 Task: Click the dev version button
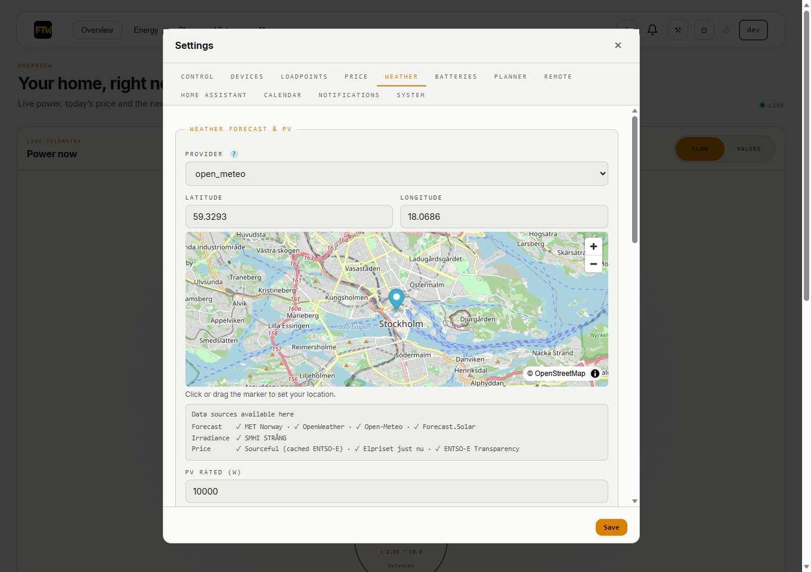(x=753, y=30)
